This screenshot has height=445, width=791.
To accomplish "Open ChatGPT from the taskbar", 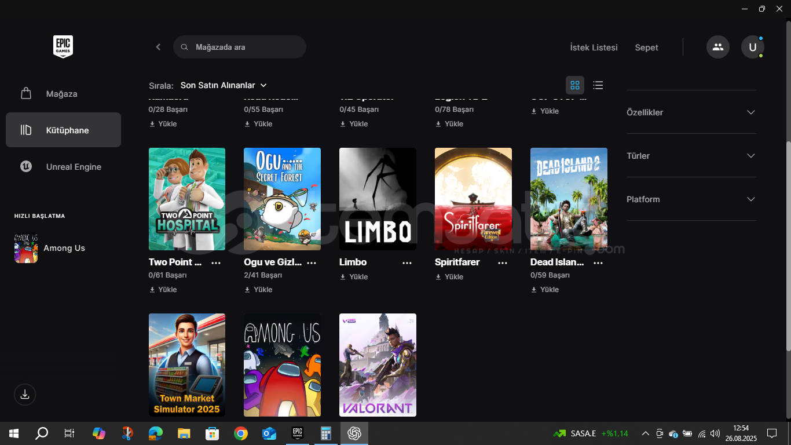I will point(354,433).
